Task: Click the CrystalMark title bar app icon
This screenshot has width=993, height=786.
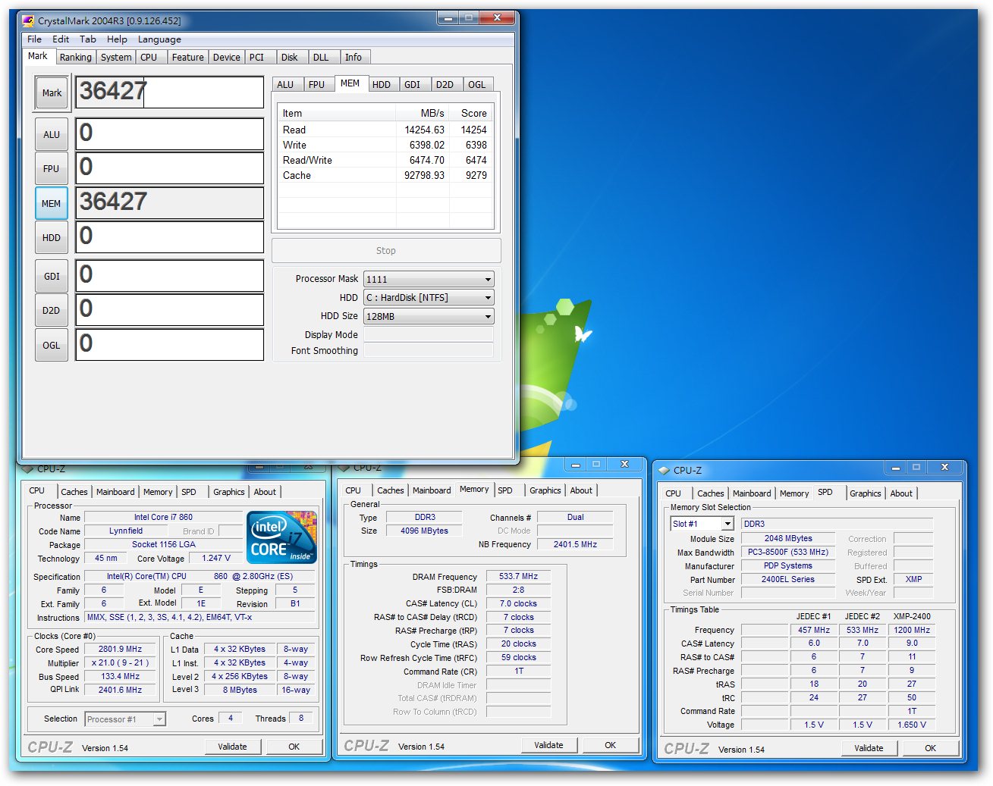Action: 29,21
